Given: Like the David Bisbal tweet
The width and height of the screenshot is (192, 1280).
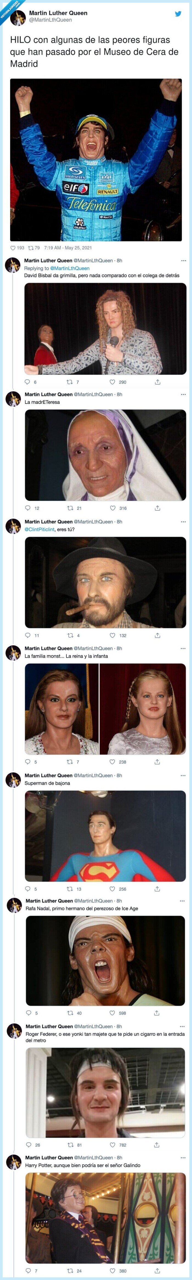Looking at the screenshot, I should (113, 382).
